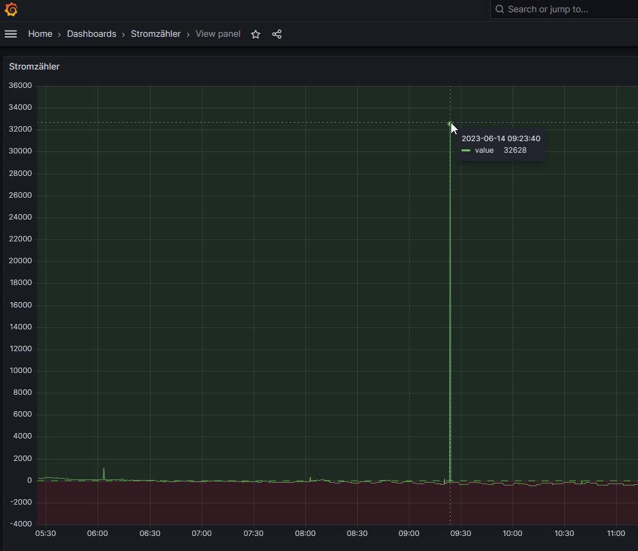Screen dimensions: 638x551
Task: Open Stromzähler breadcrumb link
Action: [x=155, y=34]
